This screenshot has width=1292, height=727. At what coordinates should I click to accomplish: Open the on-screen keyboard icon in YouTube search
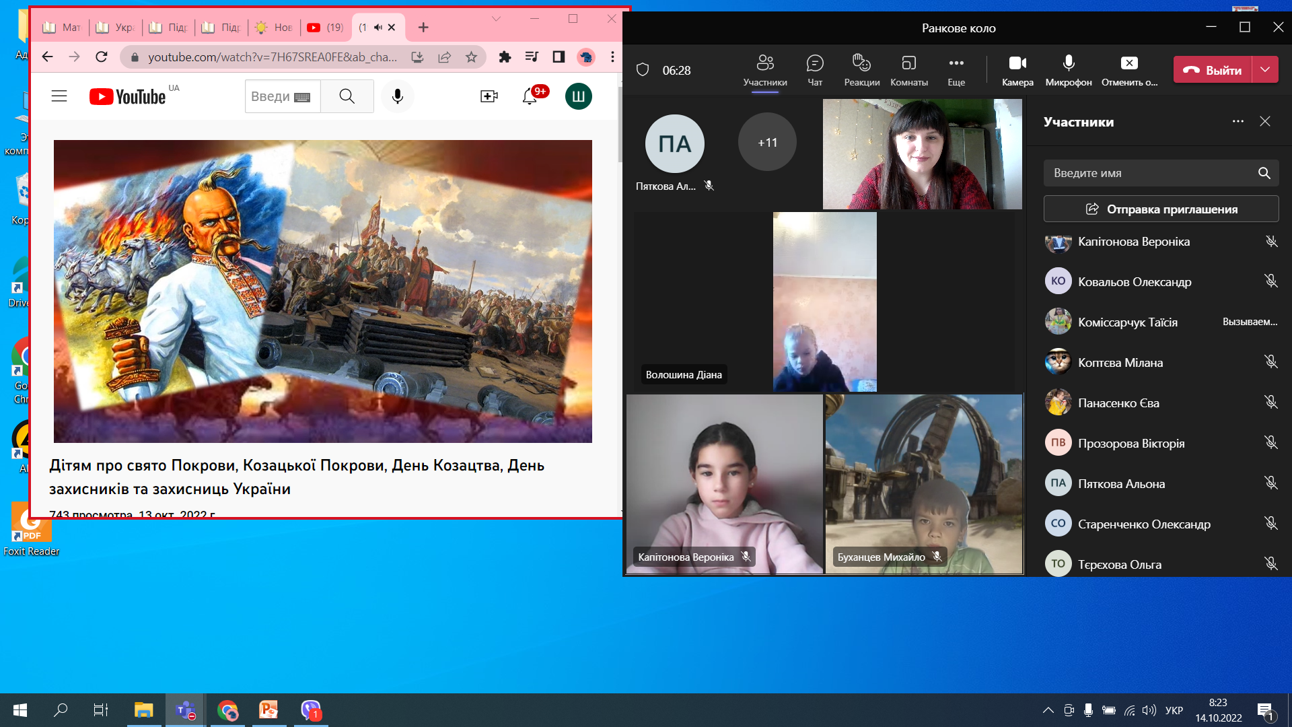tap(303, 97)
